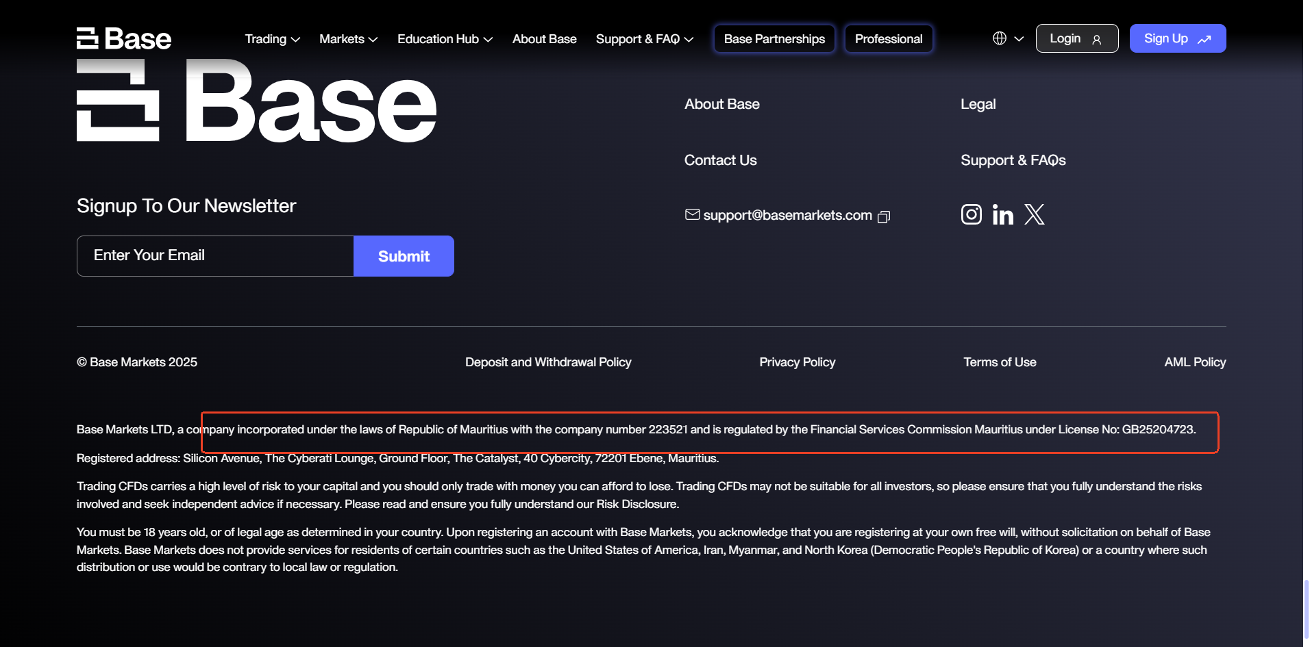Click the large Base footer logo

256,101
